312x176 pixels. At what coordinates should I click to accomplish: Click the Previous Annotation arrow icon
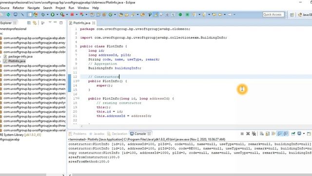(204, 15)
